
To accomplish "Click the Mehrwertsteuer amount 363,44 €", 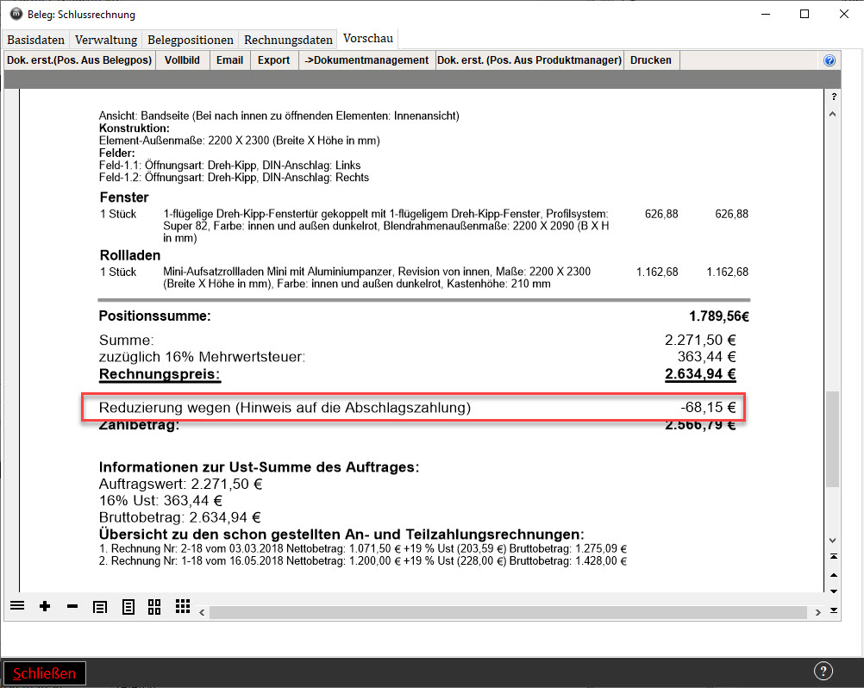I will [x=707, y=356].
